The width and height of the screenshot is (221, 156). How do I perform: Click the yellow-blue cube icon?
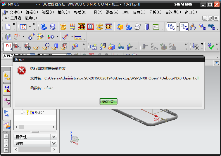click(120, 27)
